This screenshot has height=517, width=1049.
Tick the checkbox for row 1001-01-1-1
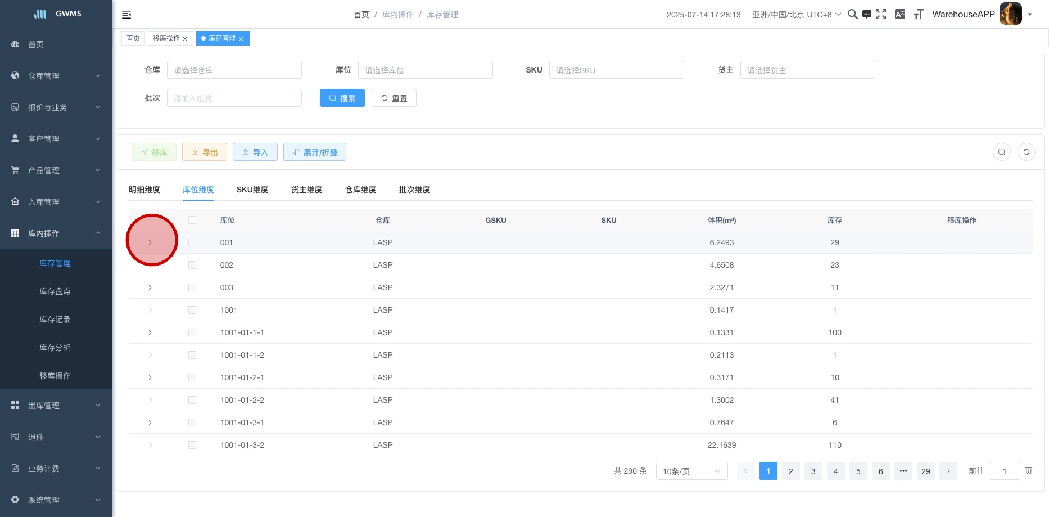pyautogui.click(x=192, y=332)
